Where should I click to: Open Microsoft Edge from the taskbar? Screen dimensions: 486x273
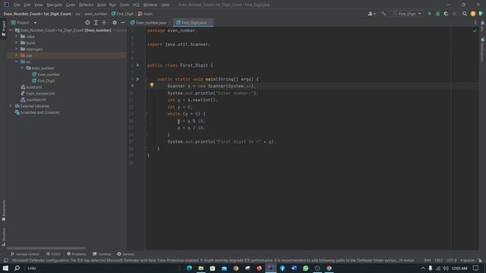coord(189,268)
